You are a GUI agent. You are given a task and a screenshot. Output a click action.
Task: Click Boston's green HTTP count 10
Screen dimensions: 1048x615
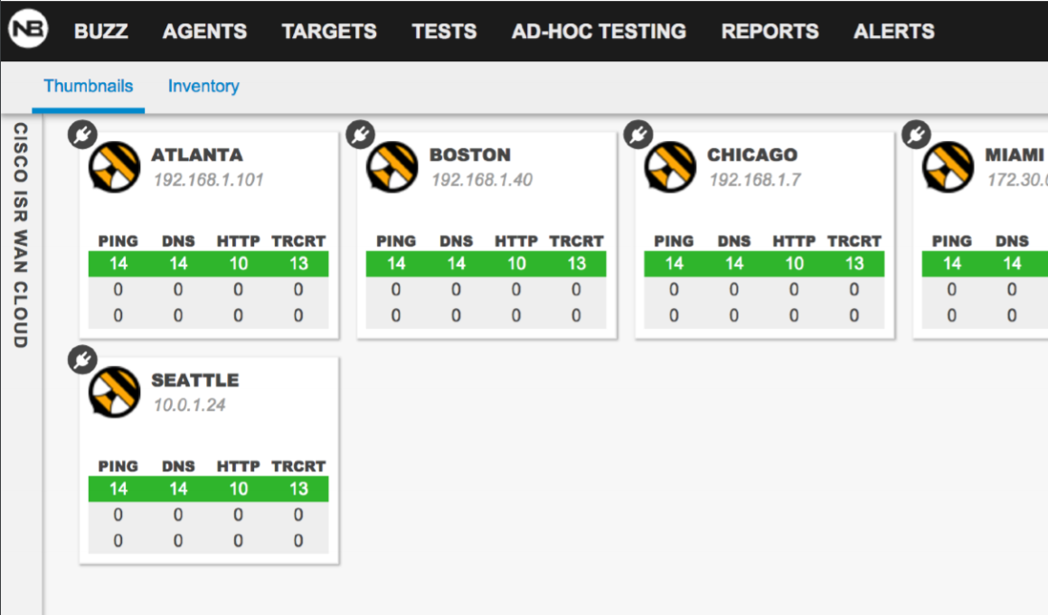pos(516,264)
